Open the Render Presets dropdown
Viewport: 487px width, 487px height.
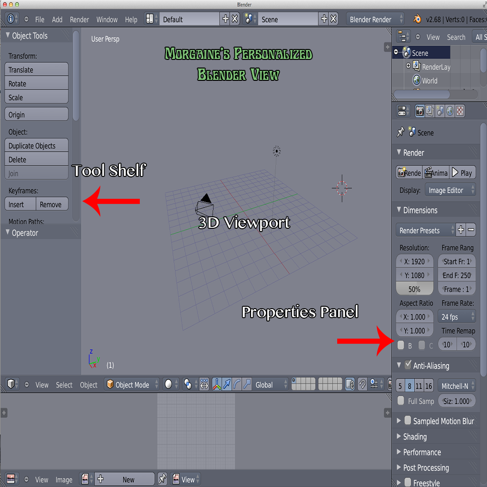pos(426,230)
